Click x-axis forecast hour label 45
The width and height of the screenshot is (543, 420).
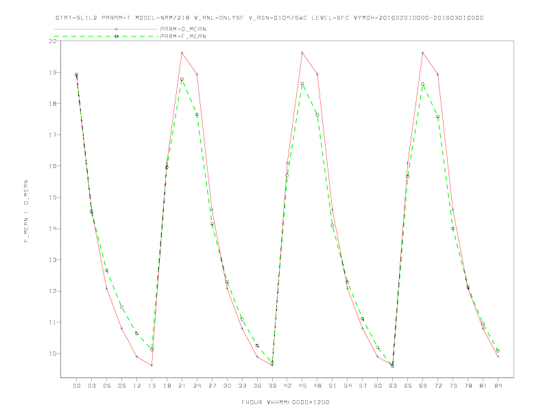(302, 386)
